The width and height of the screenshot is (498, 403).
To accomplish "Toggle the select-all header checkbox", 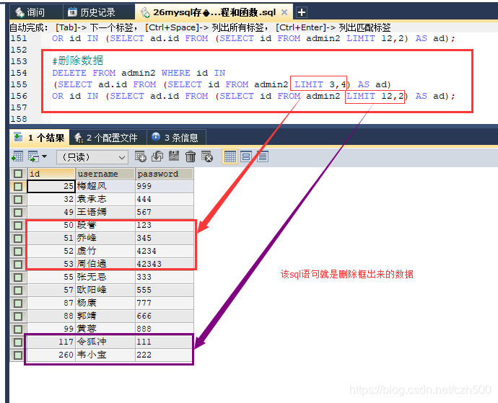I will pyautogui.click(x=18, y=174).
